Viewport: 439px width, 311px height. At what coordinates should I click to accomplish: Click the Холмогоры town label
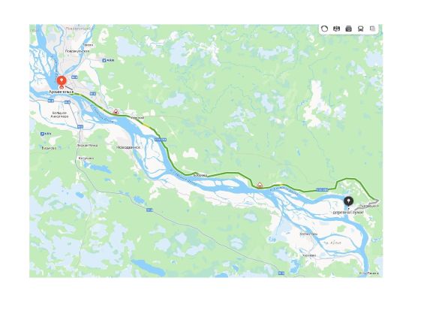pyautogui.click(x=308, y=234)
